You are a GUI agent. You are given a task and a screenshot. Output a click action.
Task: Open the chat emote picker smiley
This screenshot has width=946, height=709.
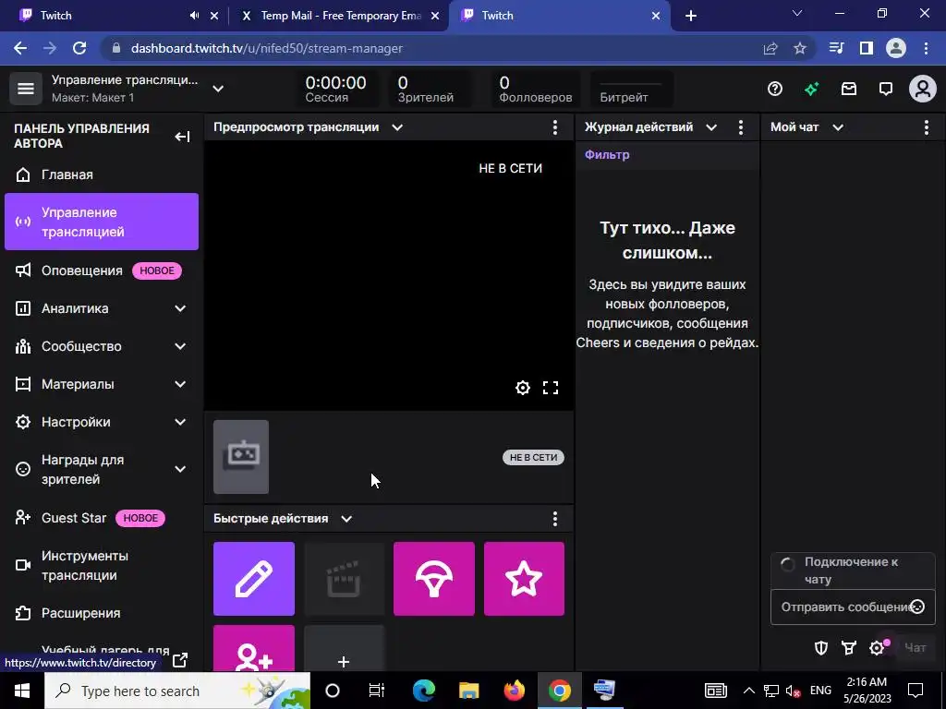coord(917,607)
